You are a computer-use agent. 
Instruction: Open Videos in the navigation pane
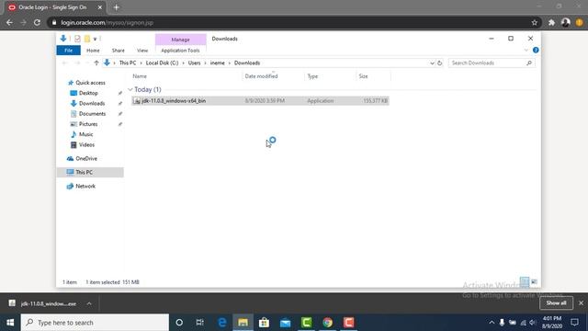point(86,144)
